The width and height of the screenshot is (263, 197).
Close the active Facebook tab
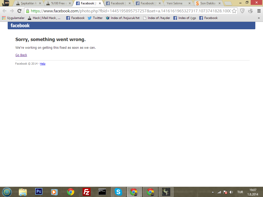click(100, 3)
